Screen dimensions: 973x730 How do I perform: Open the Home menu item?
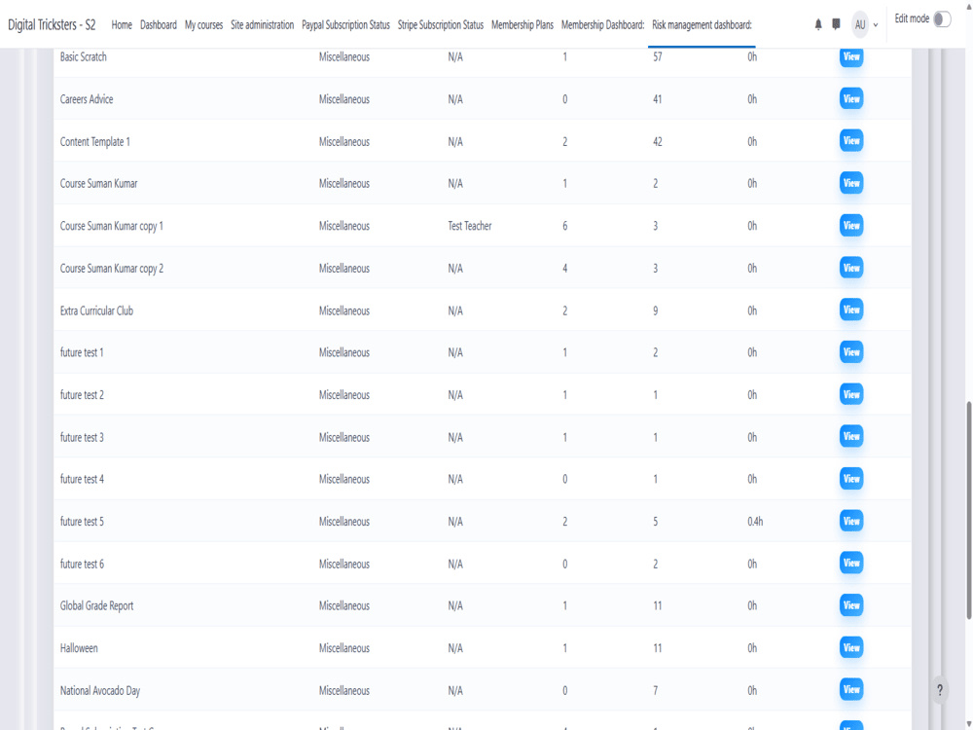pos(122,25)
